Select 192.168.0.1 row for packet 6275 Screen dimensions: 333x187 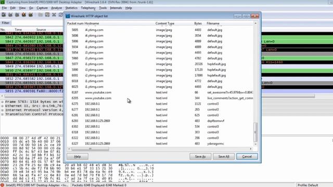coord(160,104)
